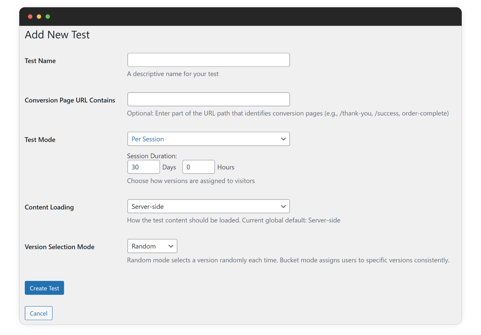Open the Test Mode dropdown showing Per Session
This screenshot has height=335, width=481.
(208, 139)
